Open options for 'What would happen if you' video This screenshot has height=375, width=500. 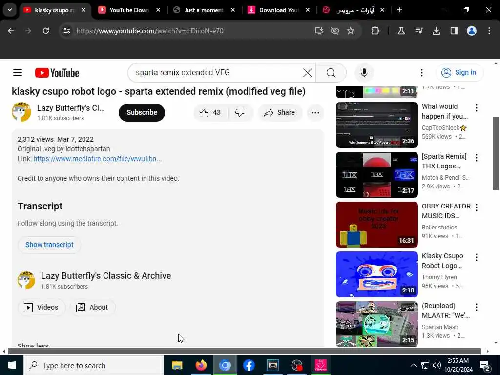[477, 108]
